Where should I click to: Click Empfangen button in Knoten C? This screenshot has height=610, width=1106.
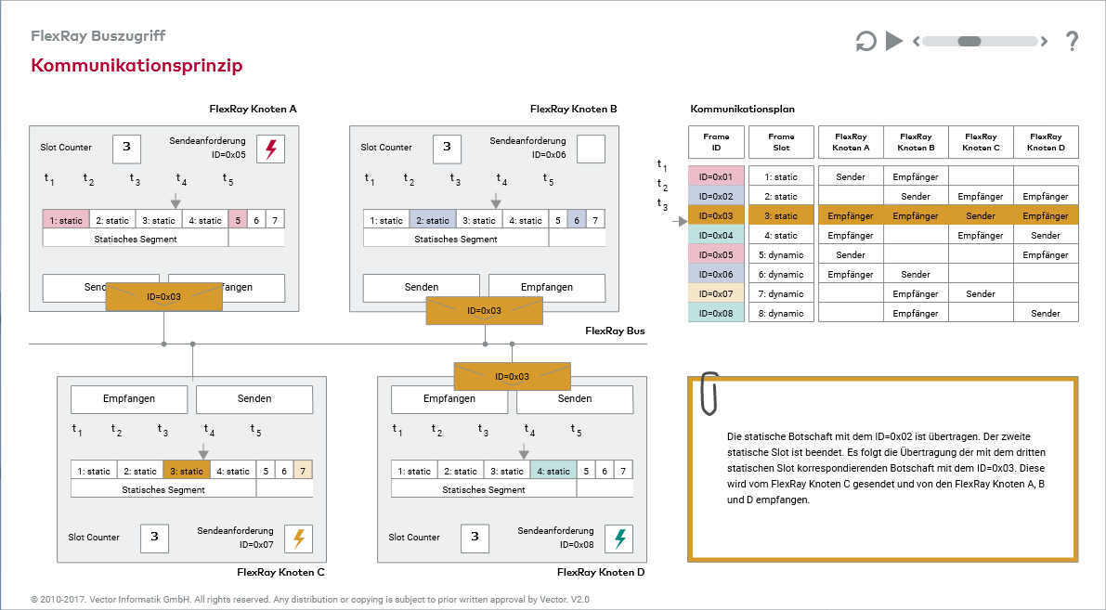coord(129,398)
